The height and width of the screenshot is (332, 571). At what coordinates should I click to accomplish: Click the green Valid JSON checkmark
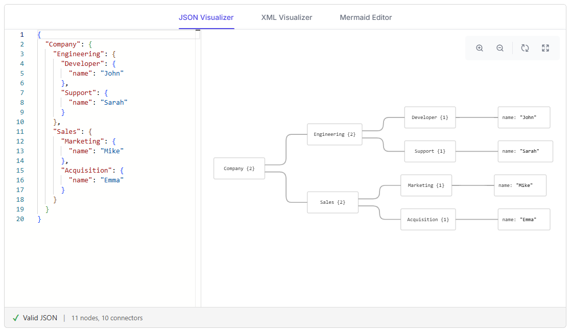[x=16, y=318]
